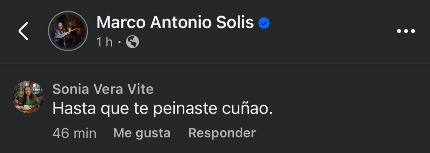The width and height of the screenshot is (430, 153).
Task: Open Marco Antonio Solis profile picture
Action: 68,31
